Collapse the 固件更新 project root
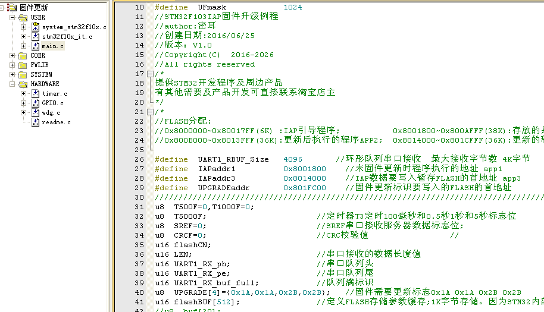The height and width of the screenshot is (312, 544). click(x=1, y=8)
